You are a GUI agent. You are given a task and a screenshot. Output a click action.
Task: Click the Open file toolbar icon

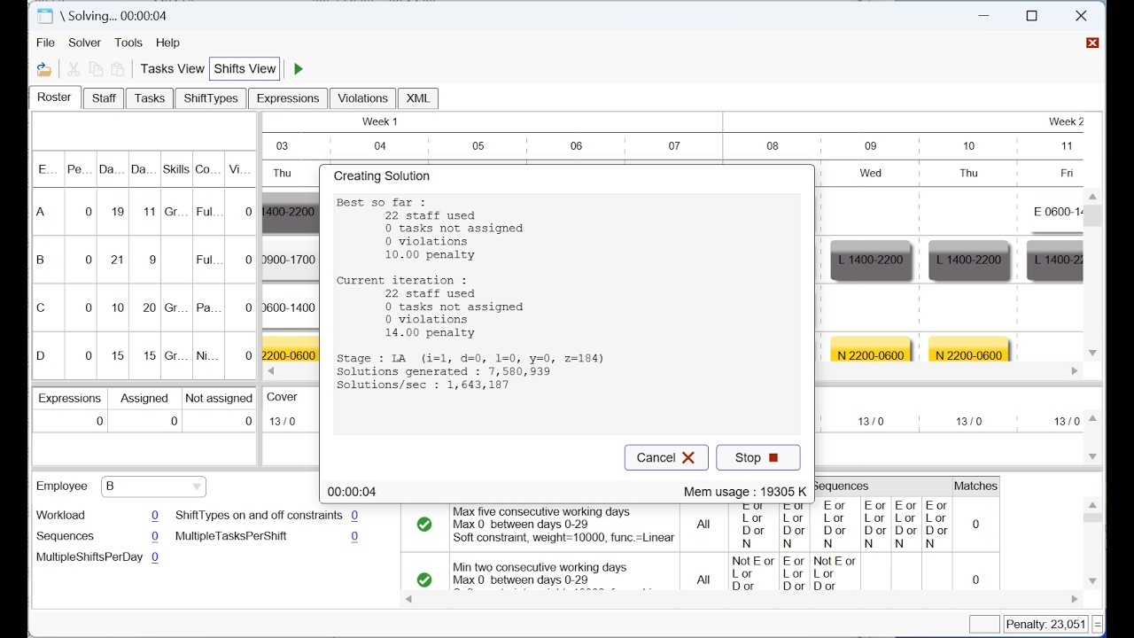click(x=44, y=69)
